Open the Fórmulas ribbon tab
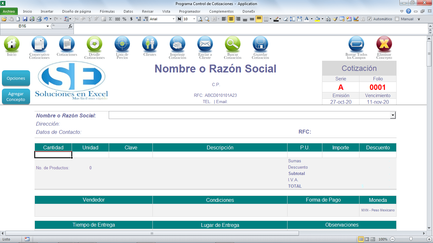433x243 pixels. tap(107, 11)
